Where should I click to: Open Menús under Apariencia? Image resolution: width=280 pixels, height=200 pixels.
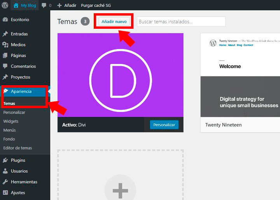9,130
